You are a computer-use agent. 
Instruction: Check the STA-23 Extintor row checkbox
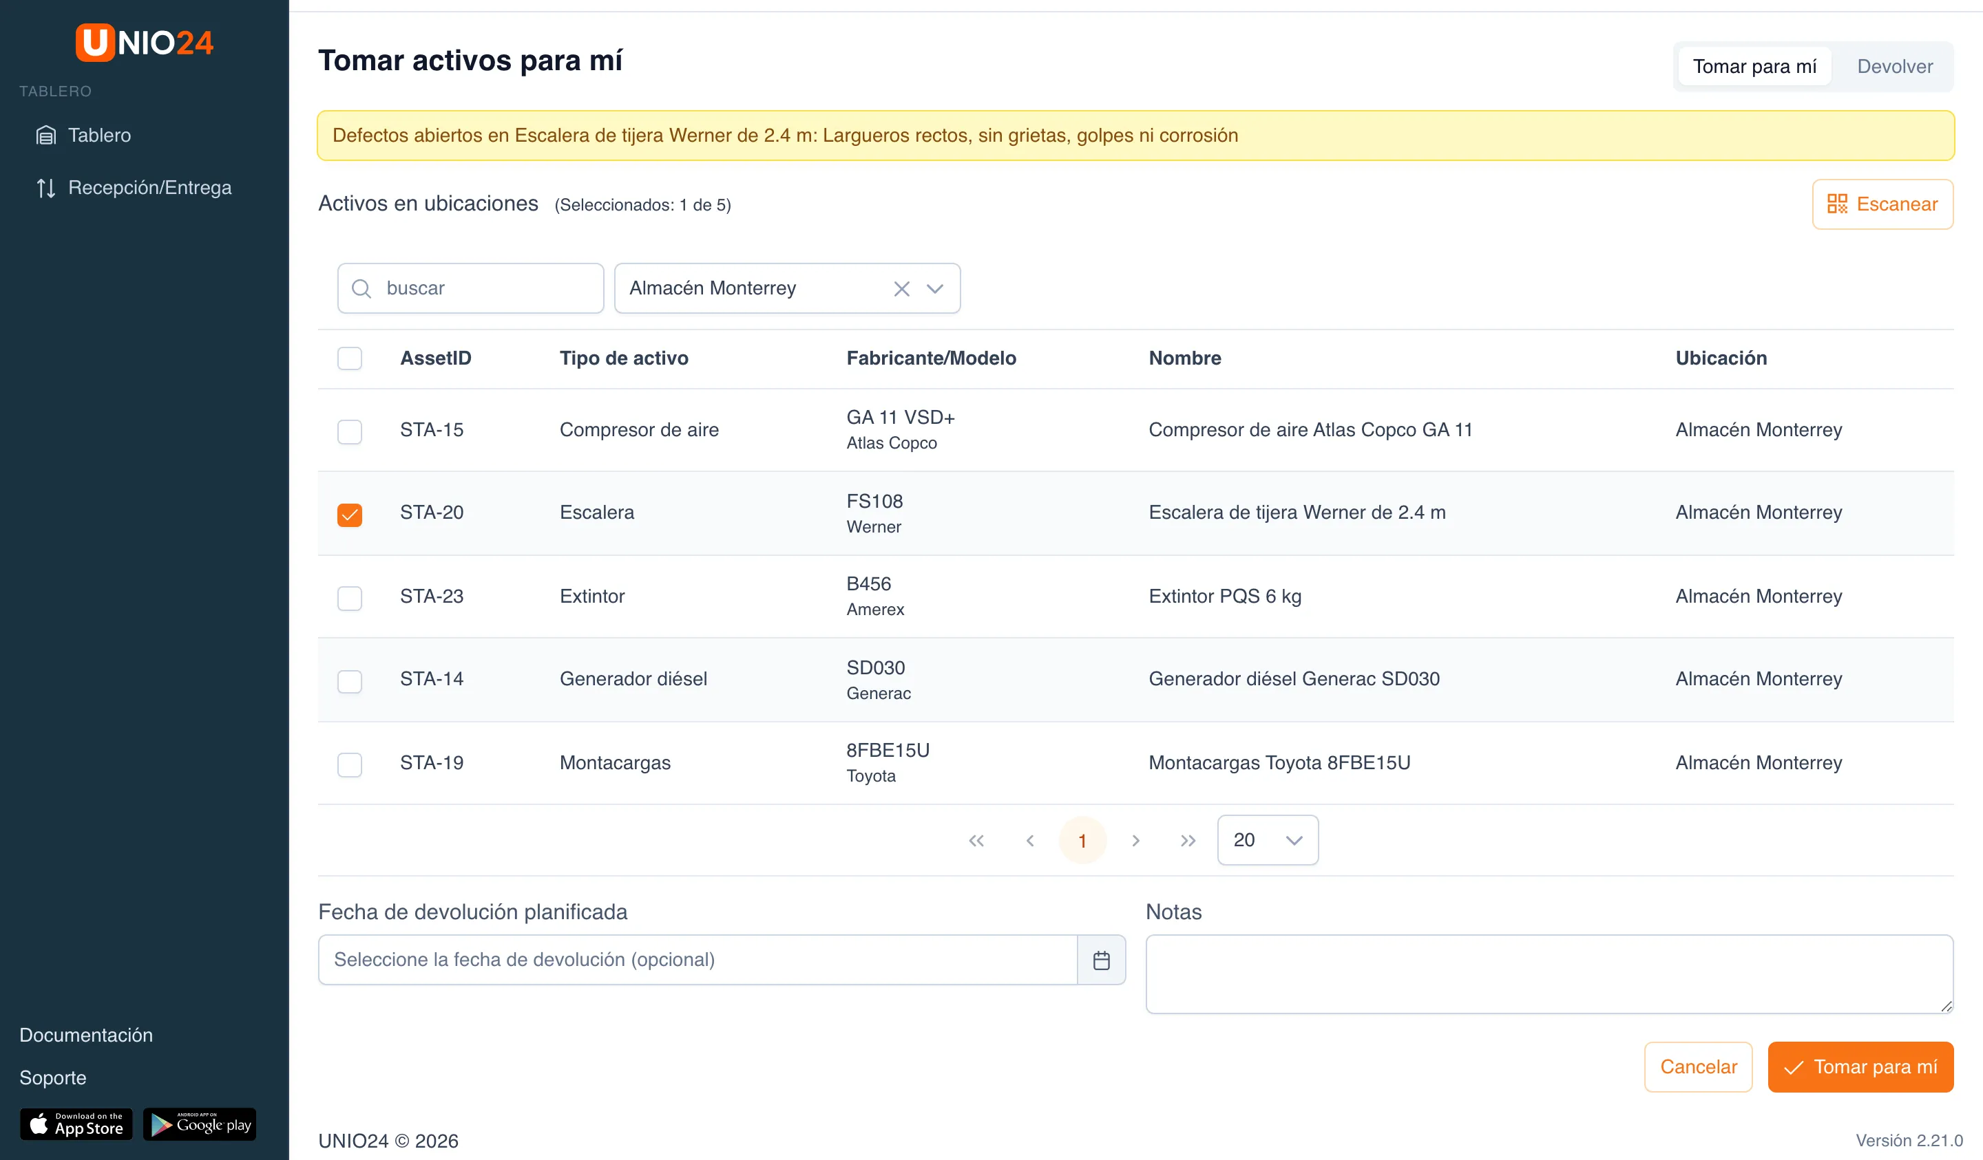[x=349, y=598]
